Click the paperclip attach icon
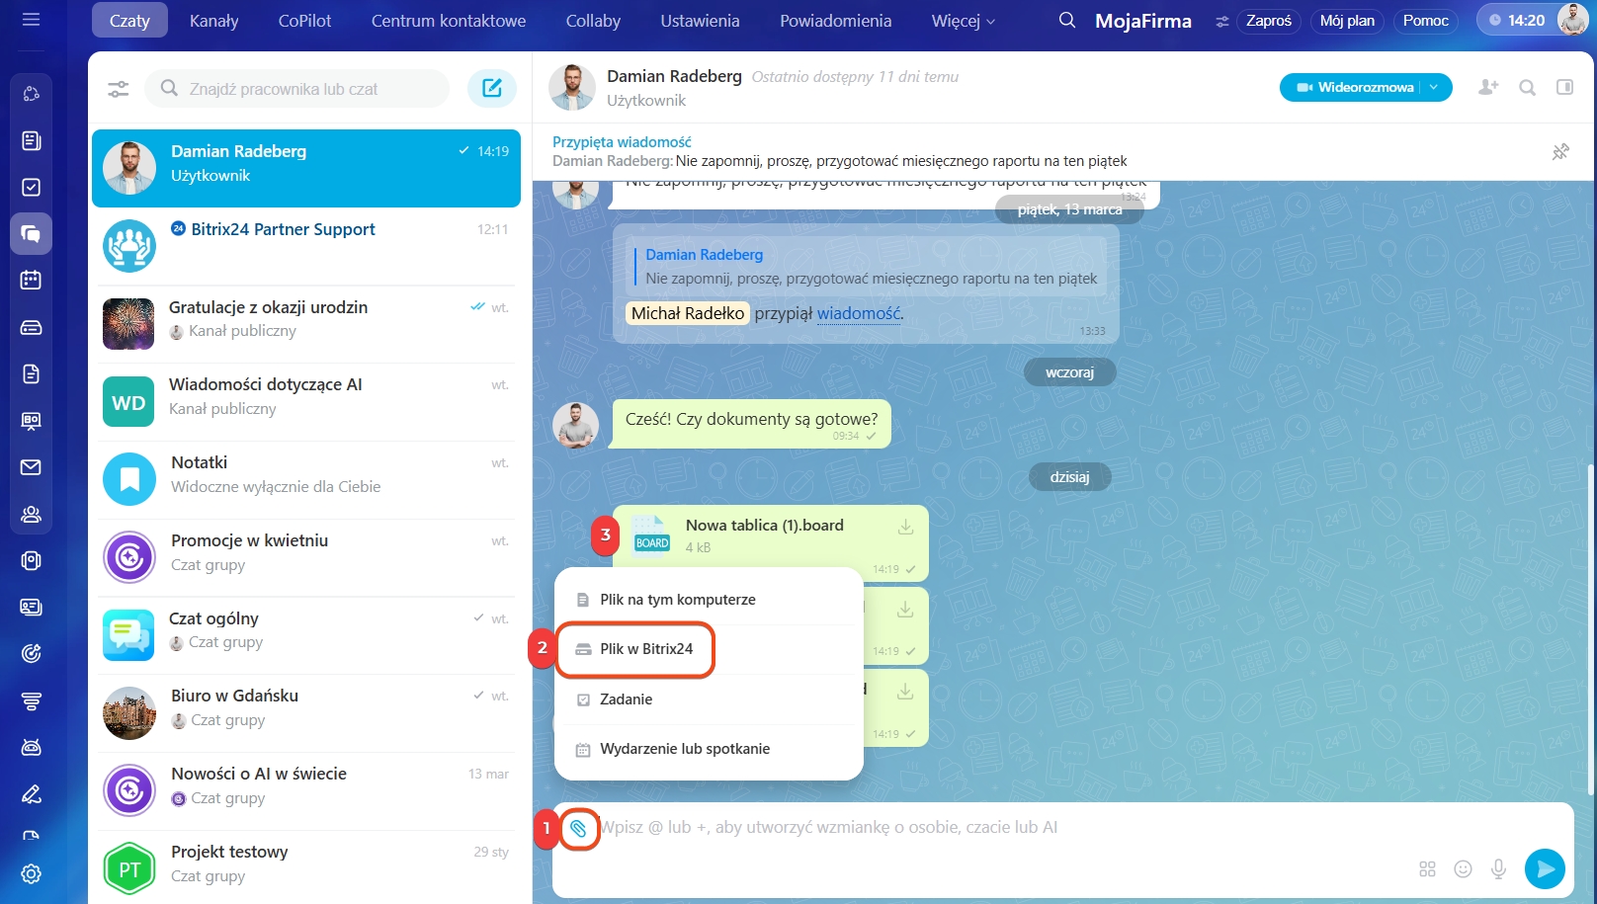The width and height of the screenshot is (1597, 904). [x=579, y=829]
